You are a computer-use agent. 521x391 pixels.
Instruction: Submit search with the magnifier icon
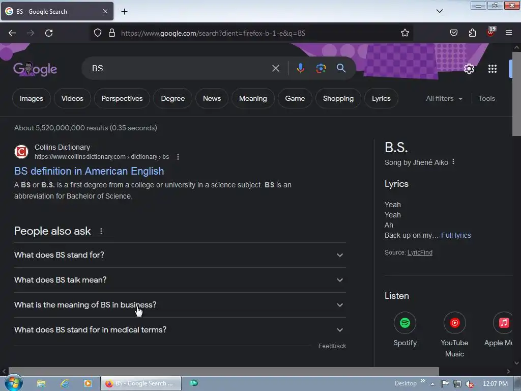click(x=341, y=68)
